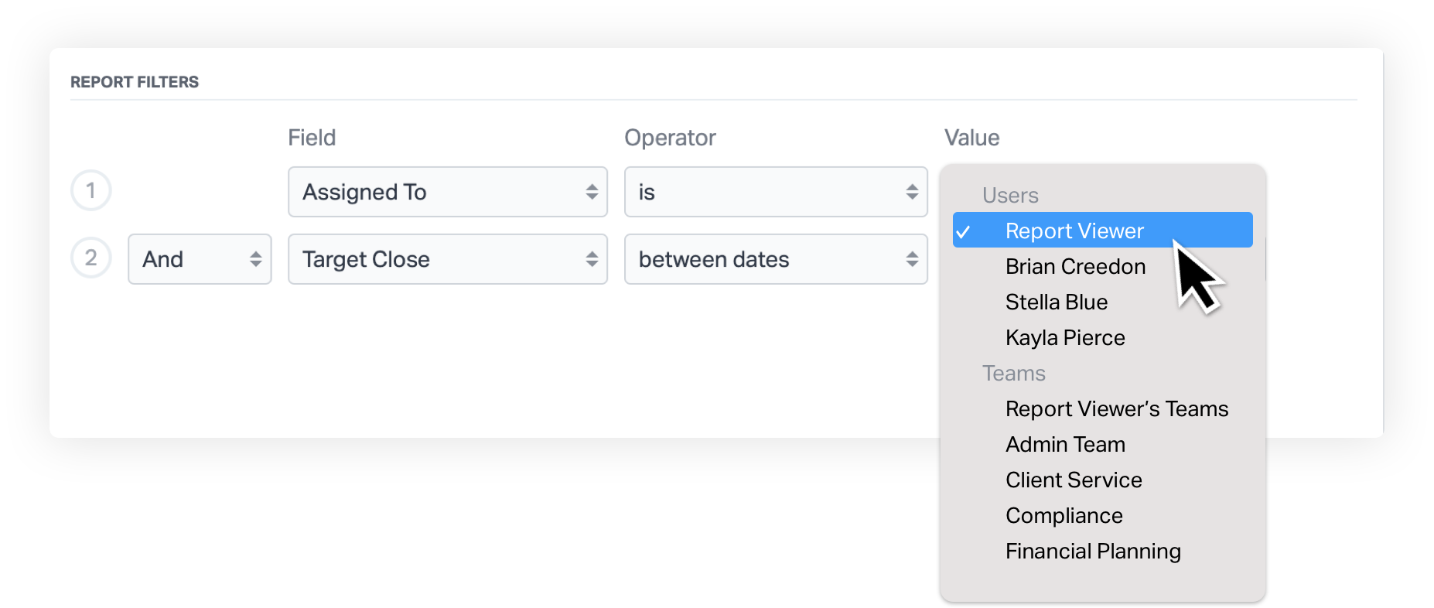Select Brian Creedon from the Users list
Screen dimensions: 1434x608
[1075, 266]
